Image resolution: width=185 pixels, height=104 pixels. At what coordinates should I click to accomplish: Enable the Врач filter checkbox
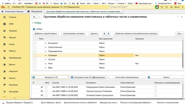coord(35,68)
